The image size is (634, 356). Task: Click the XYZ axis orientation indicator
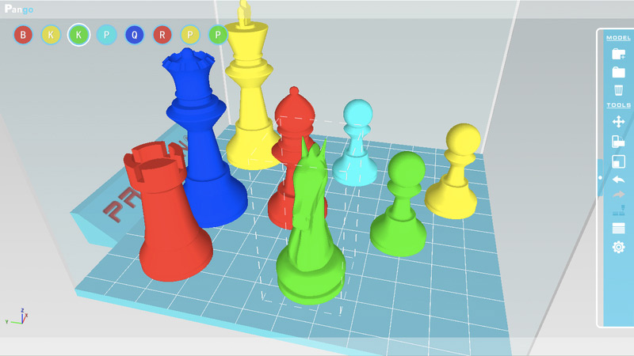point(17,316)
